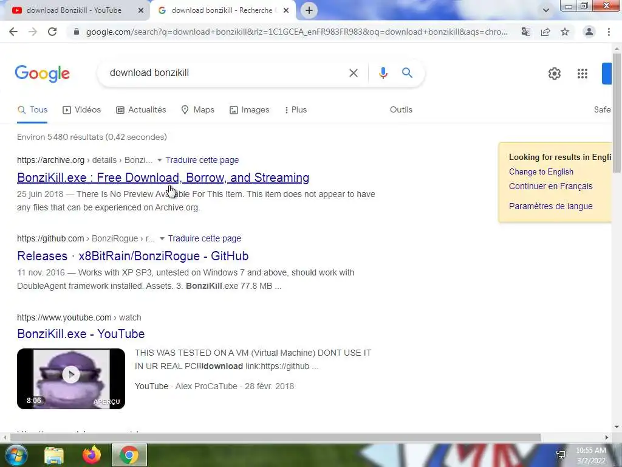
Task: Click the scrollbar down arrow
Action: [617, 427]
